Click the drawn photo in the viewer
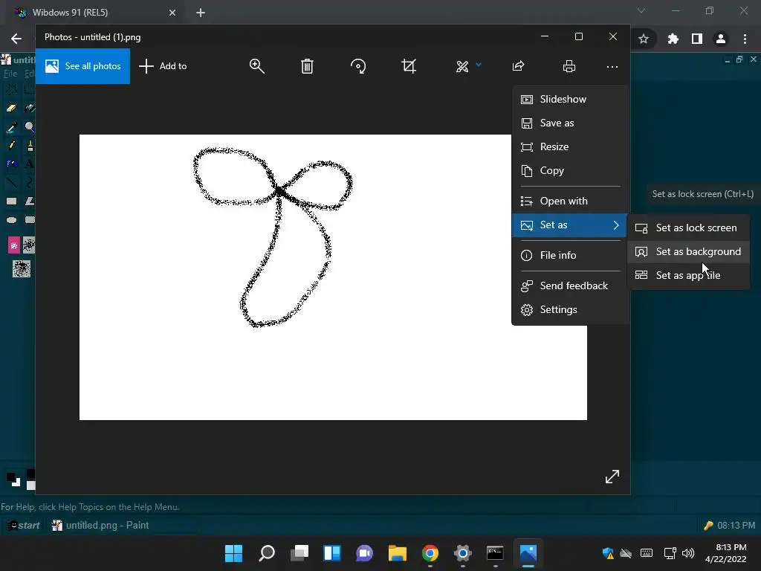 point(333,277)
